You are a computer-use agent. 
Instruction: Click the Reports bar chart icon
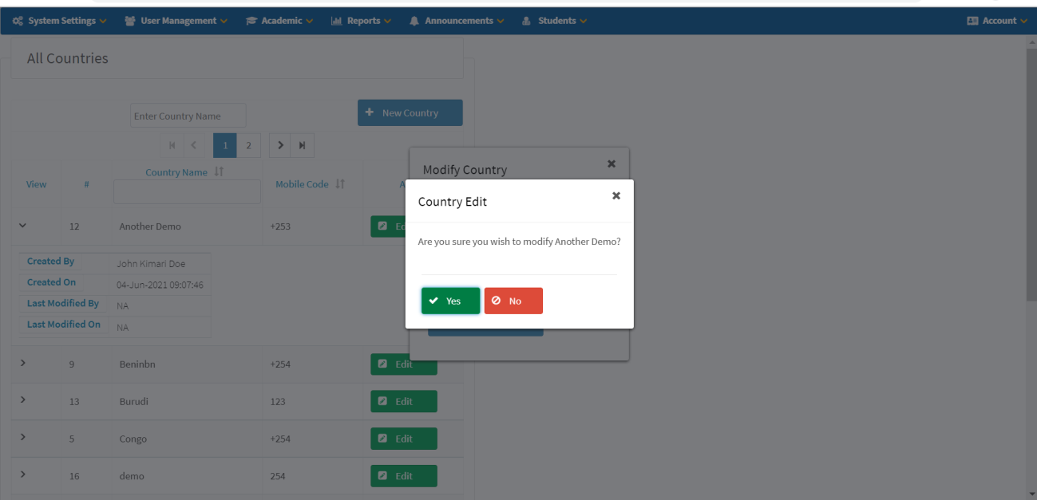[336, 20]
